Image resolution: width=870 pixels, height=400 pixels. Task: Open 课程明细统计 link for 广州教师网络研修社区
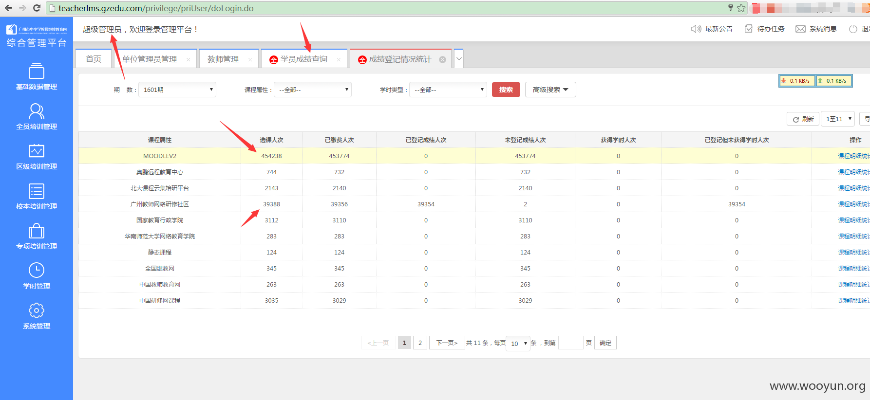click(x=853, y=204)
